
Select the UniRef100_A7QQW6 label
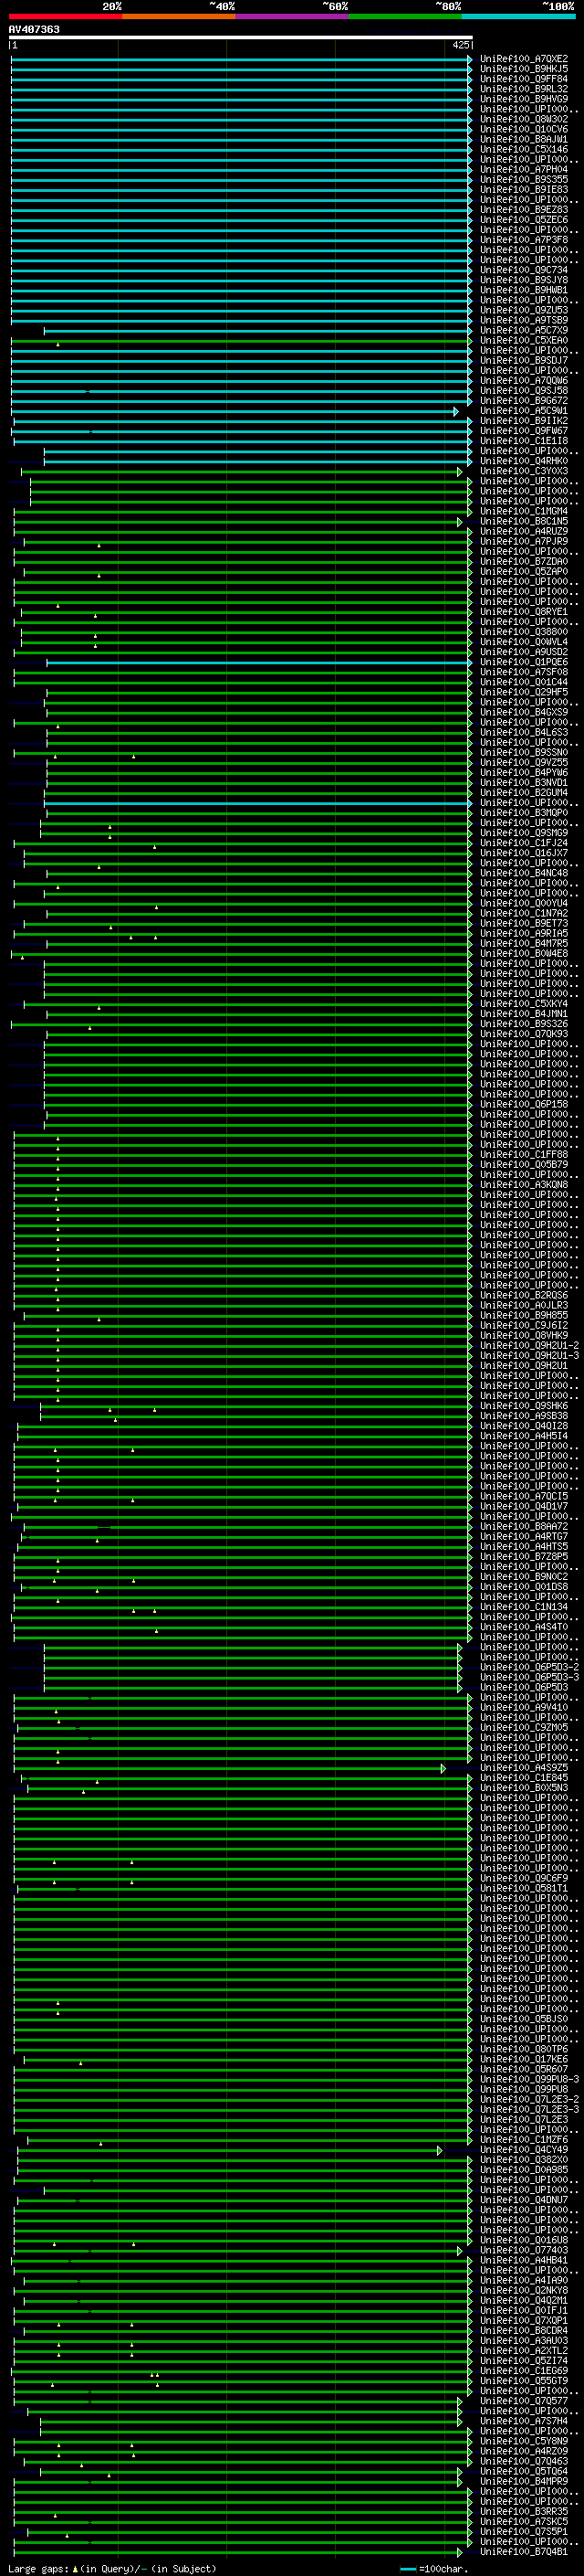click(x=524, y=380)
